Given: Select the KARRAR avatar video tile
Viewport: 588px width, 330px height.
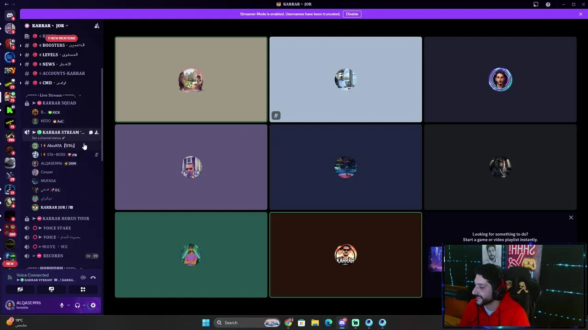Looking at the screenshot, I should click(x=345, y=255).
